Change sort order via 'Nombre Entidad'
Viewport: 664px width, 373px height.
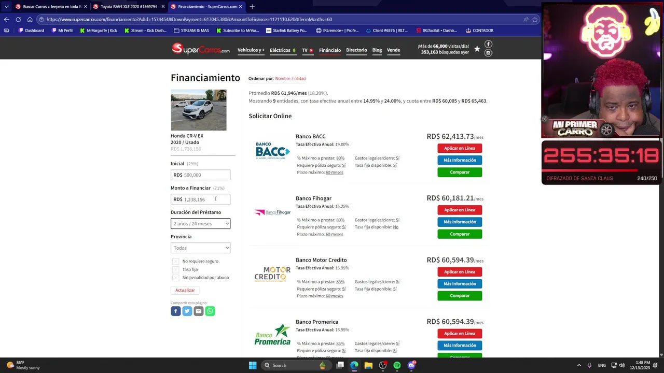(290, 79)
